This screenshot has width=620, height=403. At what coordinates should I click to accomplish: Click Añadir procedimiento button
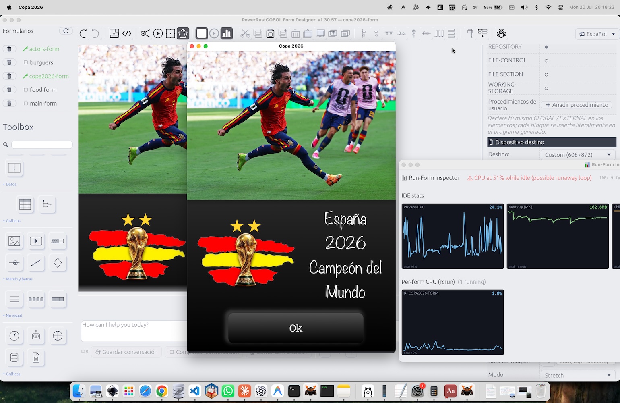point(577,105)
